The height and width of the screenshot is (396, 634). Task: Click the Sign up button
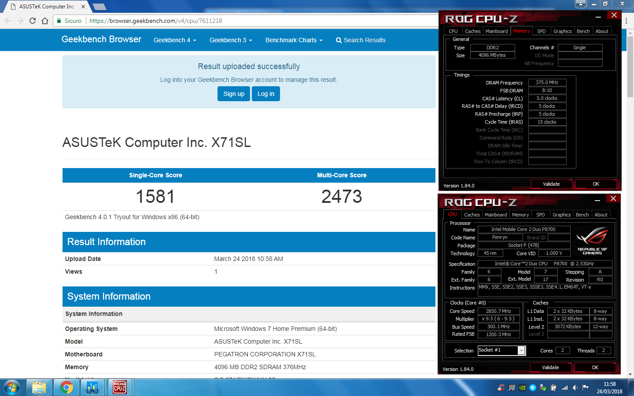[x=234, y=94]
